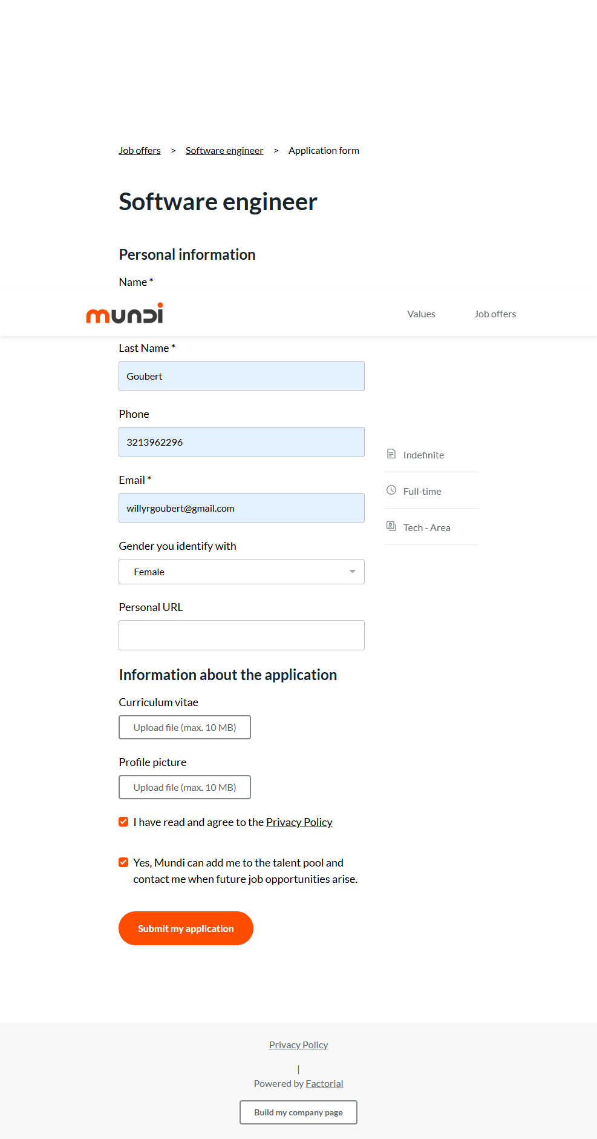Click the clock icon beside Full-time
The image size is (597, 1139).
coord(391,490)
